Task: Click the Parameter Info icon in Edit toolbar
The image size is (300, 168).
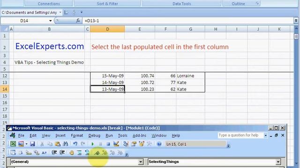Action: [x=37, y=153]
